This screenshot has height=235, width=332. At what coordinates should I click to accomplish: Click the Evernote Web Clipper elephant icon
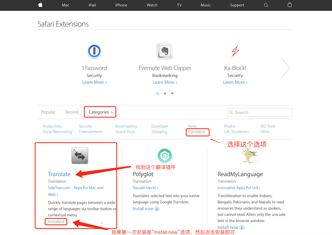tap(165, 51)
